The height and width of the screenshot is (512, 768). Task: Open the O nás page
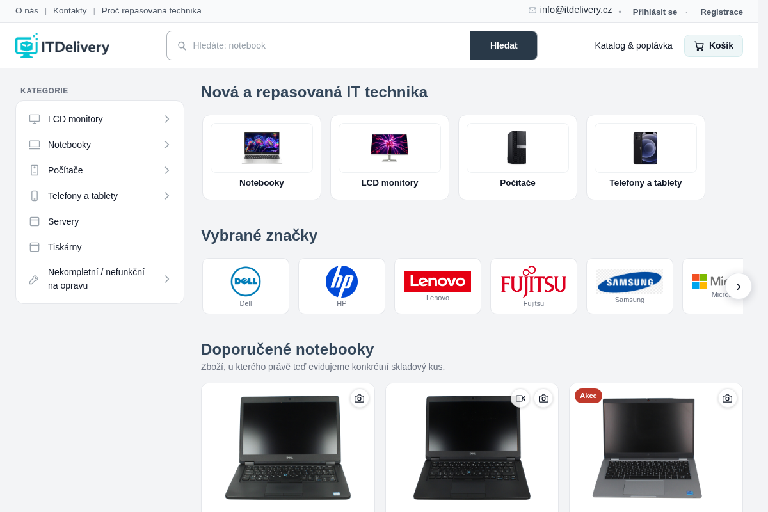tap(27, 10)
